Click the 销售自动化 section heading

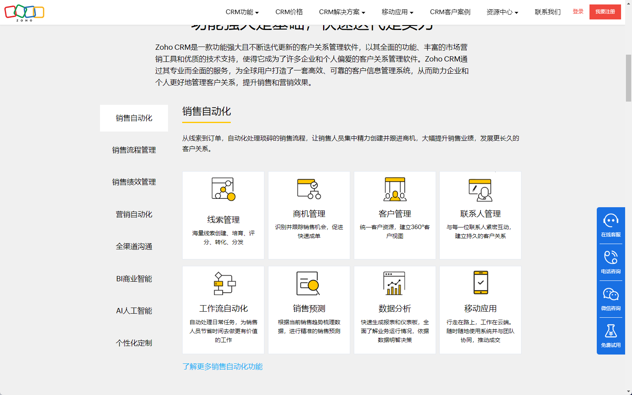tap(206, 111)
